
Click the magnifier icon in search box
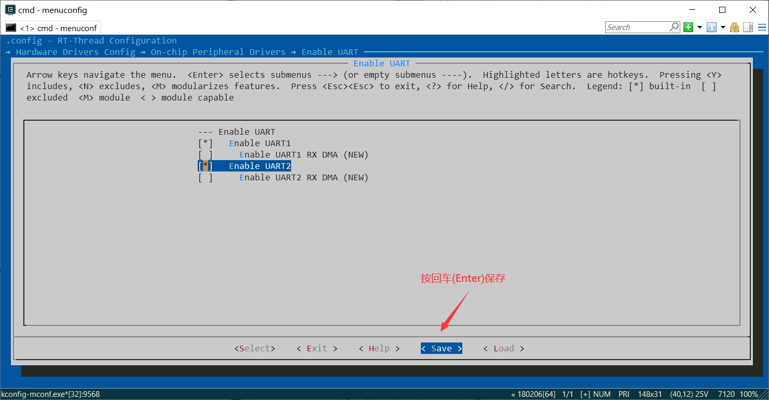pyautogui.click(x=674, y=27)
